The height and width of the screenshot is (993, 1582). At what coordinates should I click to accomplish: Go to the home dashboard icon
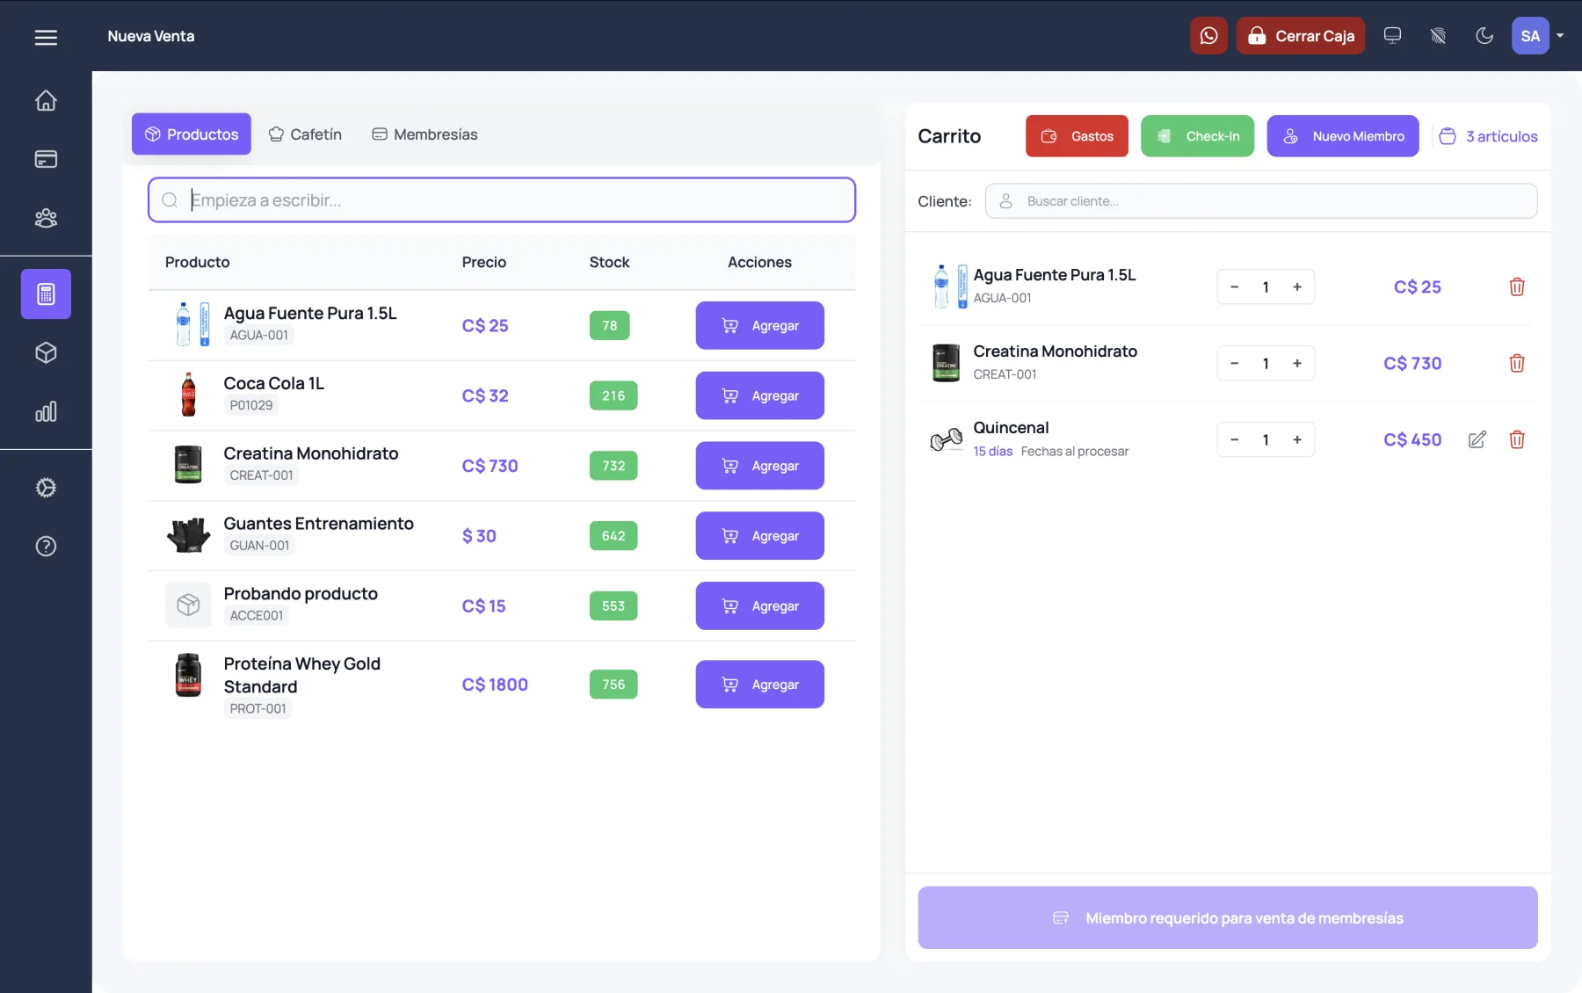click(x=46, y=100)
